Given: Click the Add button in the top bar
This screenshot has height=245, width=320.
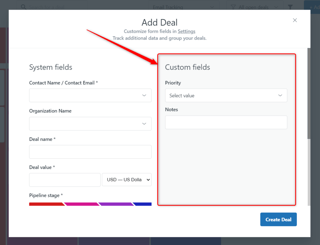Looking at the screenshot, I should tap(314, 7).
